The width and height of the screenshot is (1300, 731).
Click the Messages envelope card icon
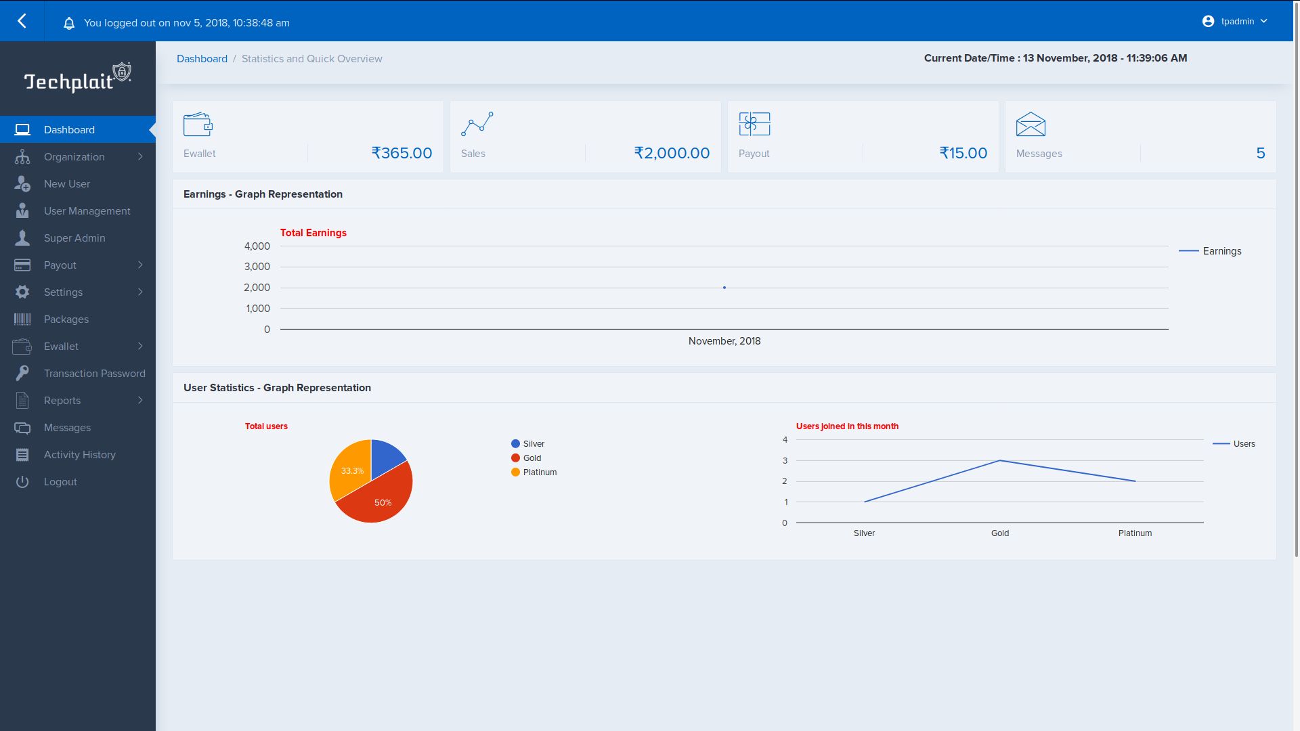click(1031, 125)
